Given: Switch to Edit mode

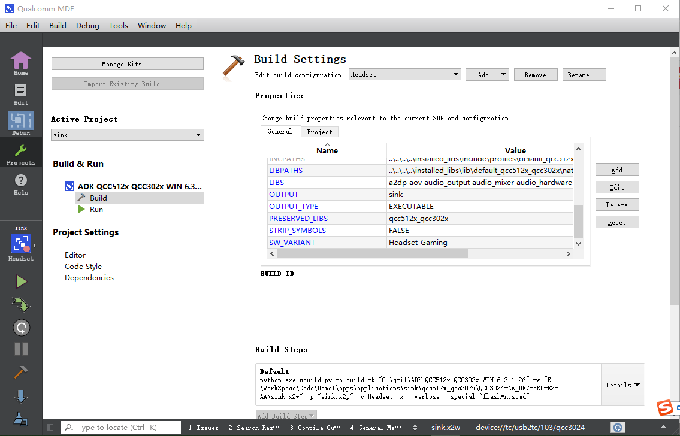Looking at the screenshot, I should point(21,95).
